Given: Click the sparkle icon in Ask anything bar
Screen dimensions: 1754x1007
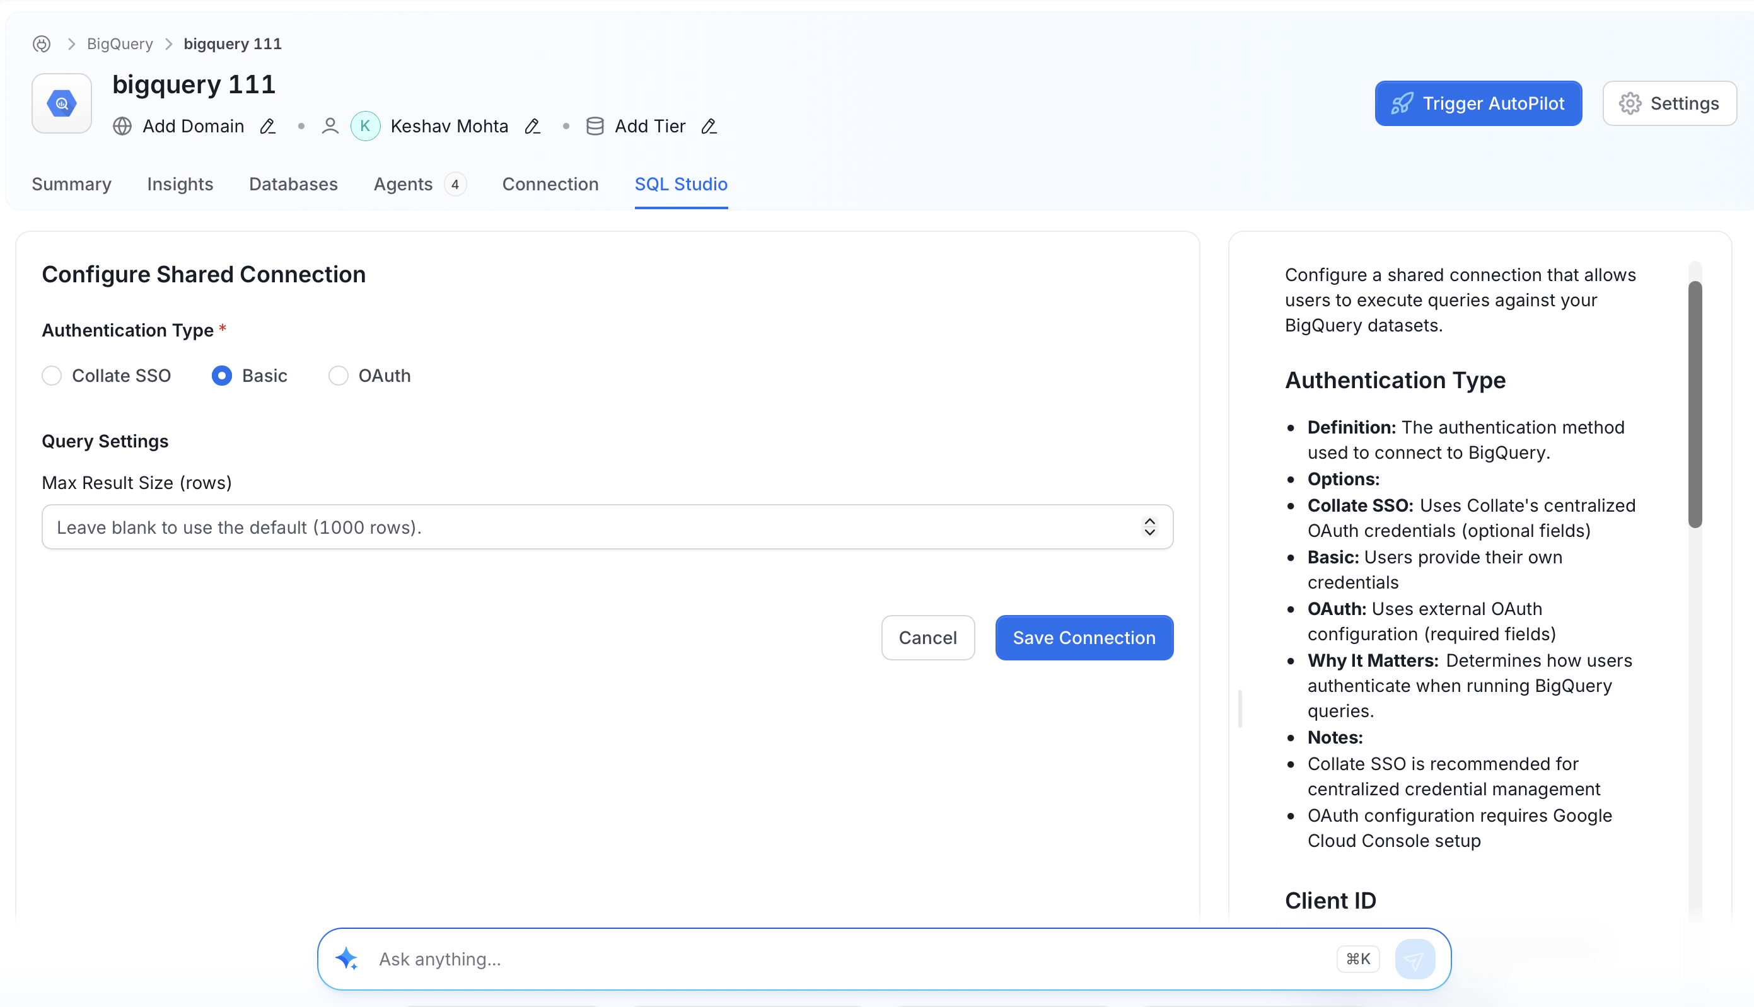Looking at the screenshot, I should [x=347, y=959].
